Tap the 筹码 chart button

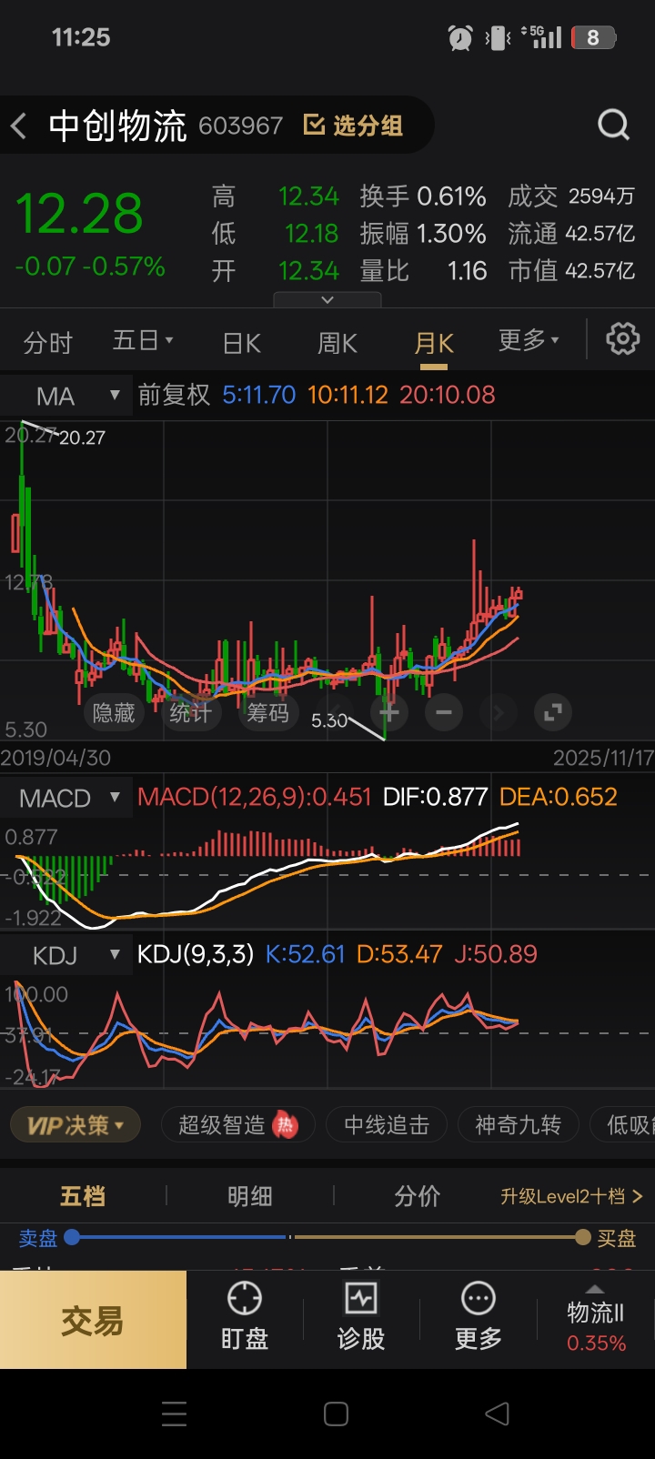[267, 712]
